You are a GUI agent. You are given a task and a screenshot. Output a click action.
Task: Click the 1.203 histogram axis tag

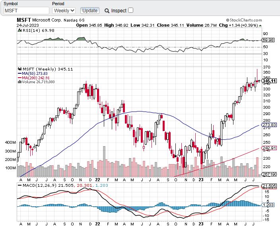tap(268, 205)
